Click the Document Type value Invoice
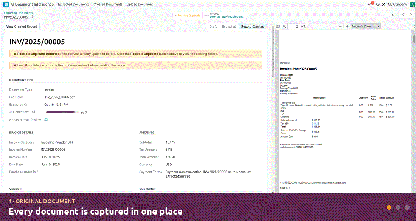 coord(49,90)
